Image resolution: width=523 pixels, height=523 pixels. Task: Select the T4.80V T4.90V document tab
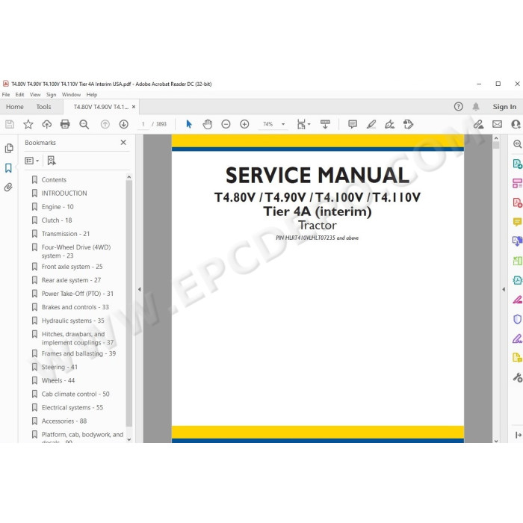(101, 107)
